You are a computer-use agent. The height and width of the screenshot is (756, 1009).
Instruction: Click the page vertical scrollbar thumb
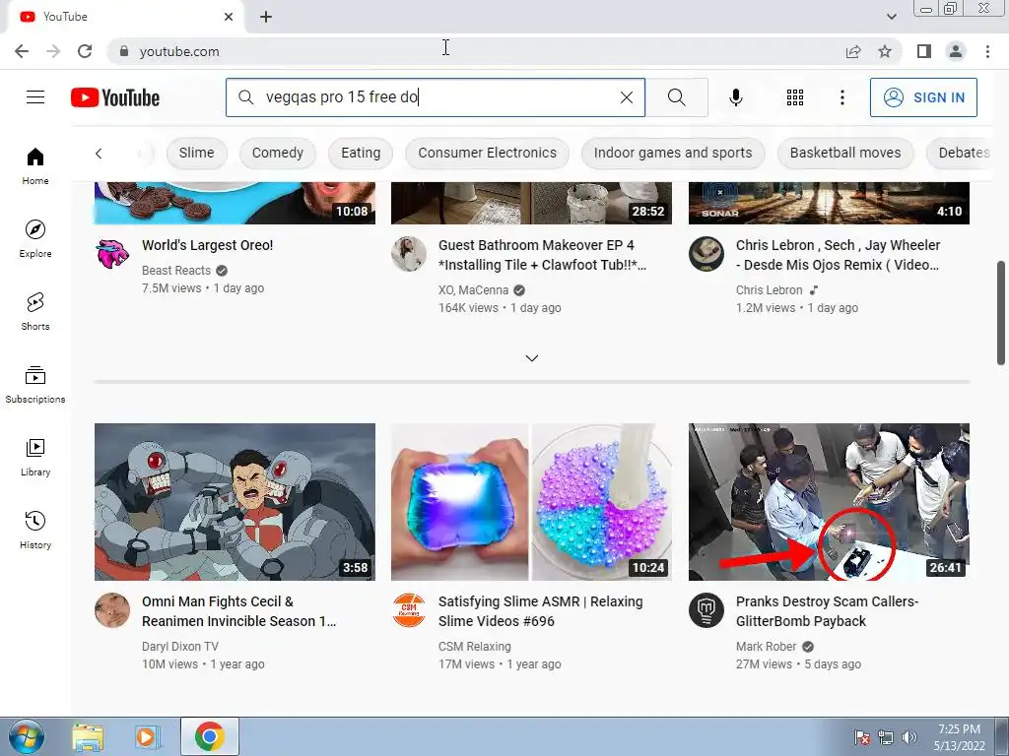[1001, 312]
